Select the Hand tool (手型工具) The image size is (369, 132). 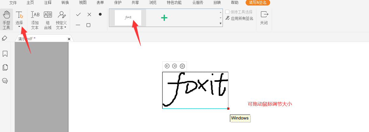6,20
